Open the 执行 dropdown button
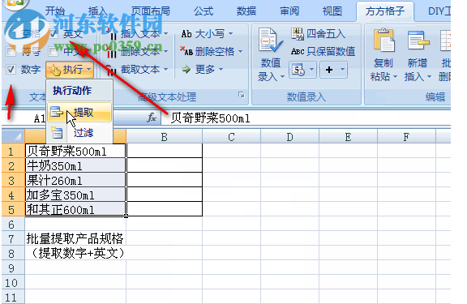467x304 pixels. 70,70
